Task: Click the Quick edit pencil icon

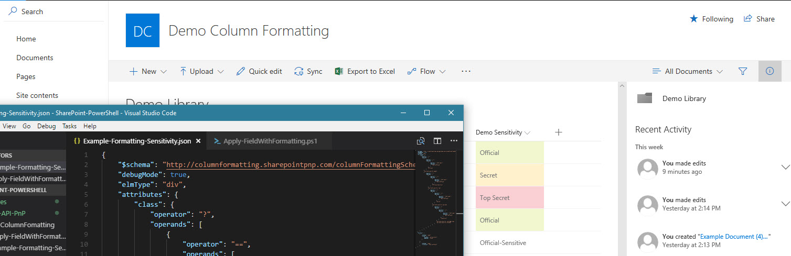Action: click(x=241, y=71)
